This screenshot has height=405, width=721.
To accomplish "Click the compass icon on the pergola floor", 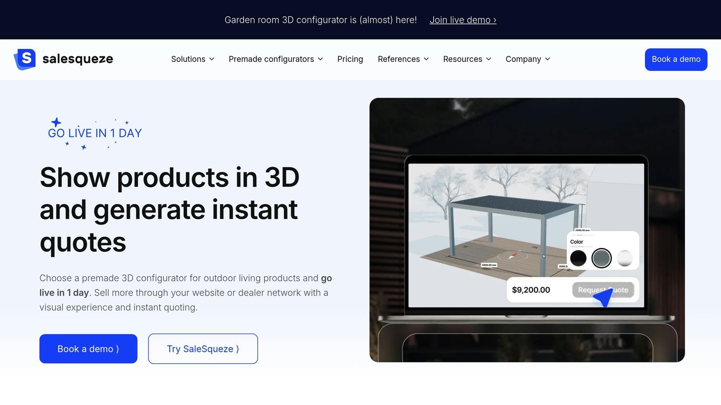I will [x=513, y=256].
